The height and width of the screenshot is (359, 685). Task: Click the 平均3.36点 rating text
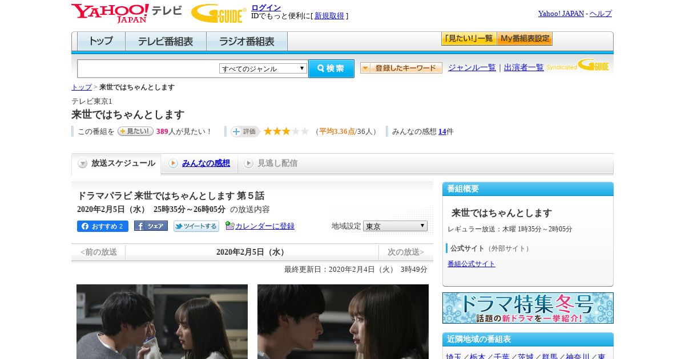(x=337, y=132)
